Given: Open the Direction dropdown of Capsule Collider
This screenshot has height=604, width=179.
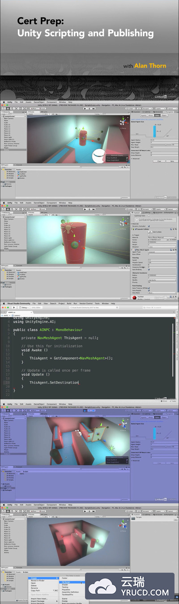Looking at the screenshot, I should coord(162,246).
